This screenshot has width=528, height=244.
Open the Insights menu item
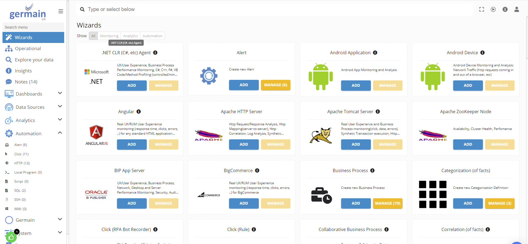pos(23,71)
